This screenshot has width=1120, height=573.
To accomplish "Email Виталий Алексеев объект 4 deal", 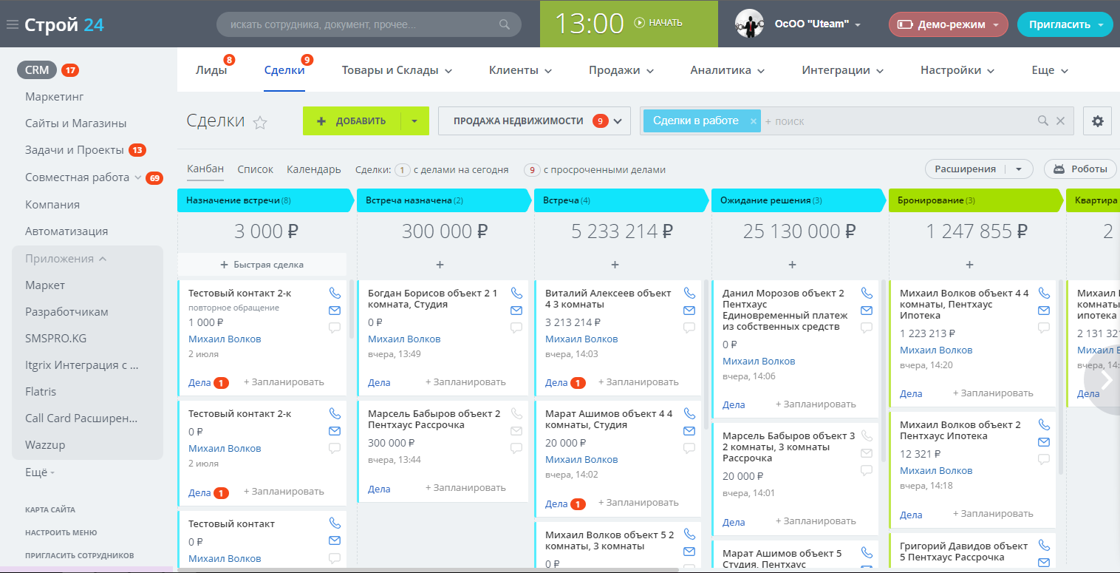I will click(689, 311).
